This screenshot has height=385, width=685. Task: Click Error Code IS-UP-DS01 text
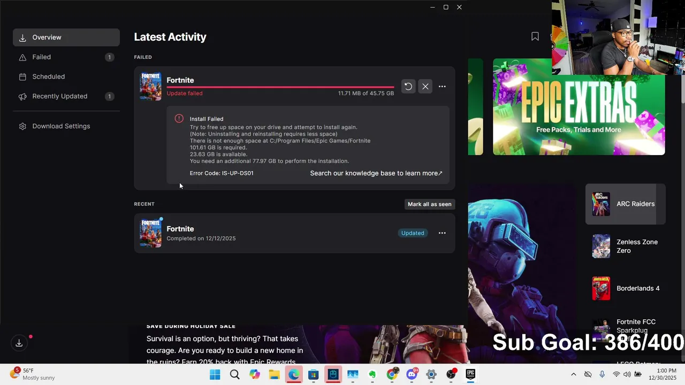point(222,173)
